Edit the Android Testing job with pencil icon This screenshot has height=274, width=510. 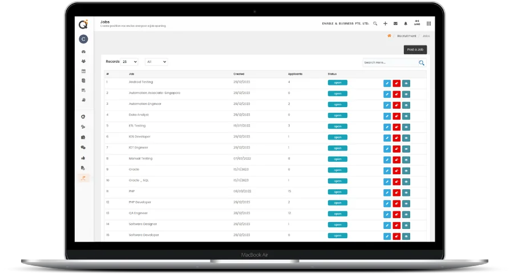[x=387, y=83]
